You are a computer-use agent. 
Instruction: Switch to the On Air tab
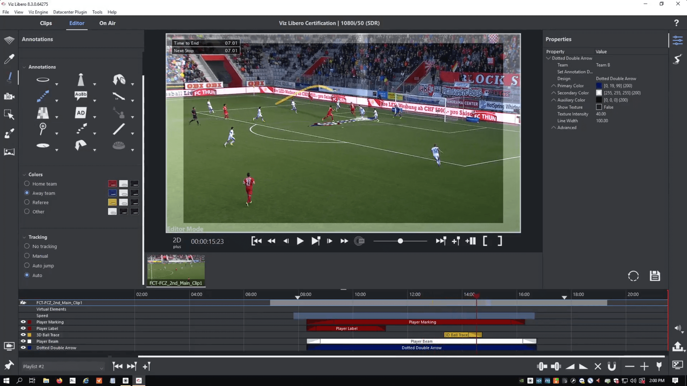(107, 23)
